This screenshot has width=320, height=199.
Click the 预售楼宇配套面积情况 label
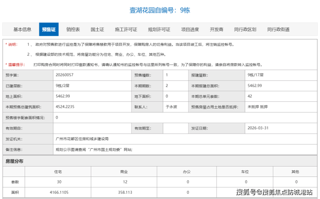tap(25, 118)
